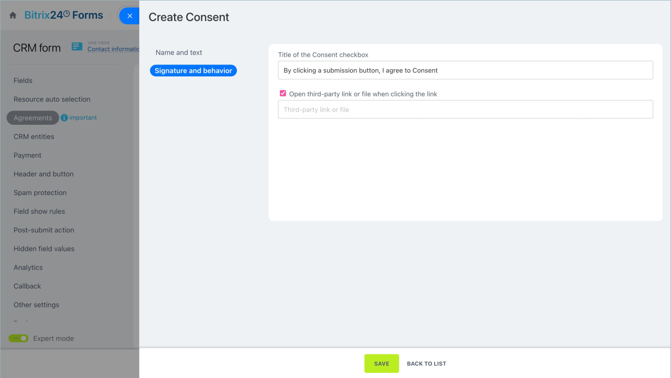Open the Fields section in sidebar
The image size is (671, 378).
23,81
